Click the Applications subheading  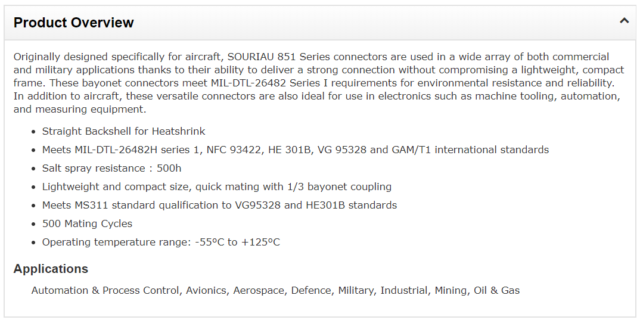click(51, 269)
